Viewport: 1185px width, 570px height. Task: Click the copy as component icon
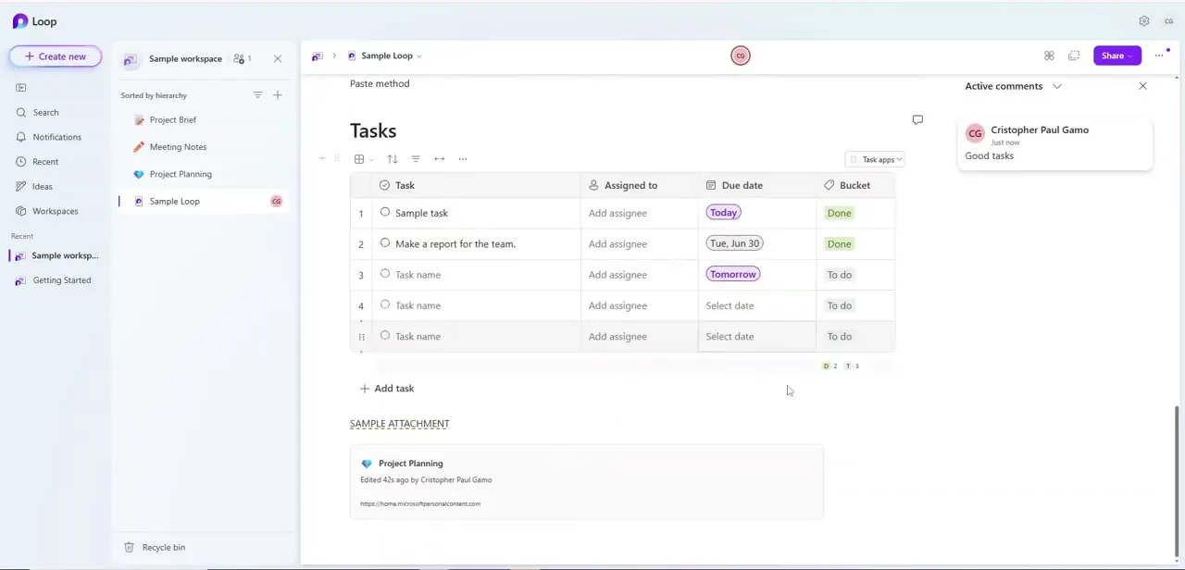click(x=1074, y=56)
